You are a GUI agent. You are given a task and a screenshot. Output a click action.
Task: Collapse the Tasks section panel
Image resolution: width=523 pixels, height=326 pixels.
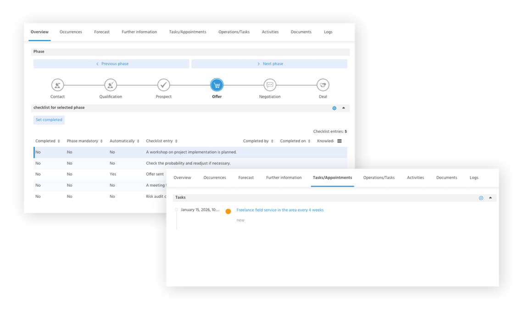tap(490, 198)
